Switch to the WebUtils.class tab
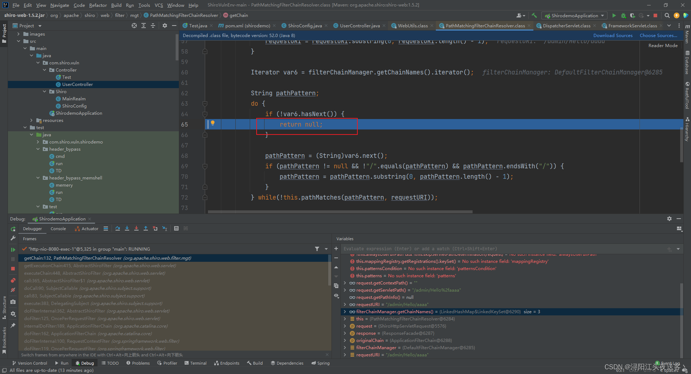691x374 pixels. pyautogui.click(x=412, y=26)
